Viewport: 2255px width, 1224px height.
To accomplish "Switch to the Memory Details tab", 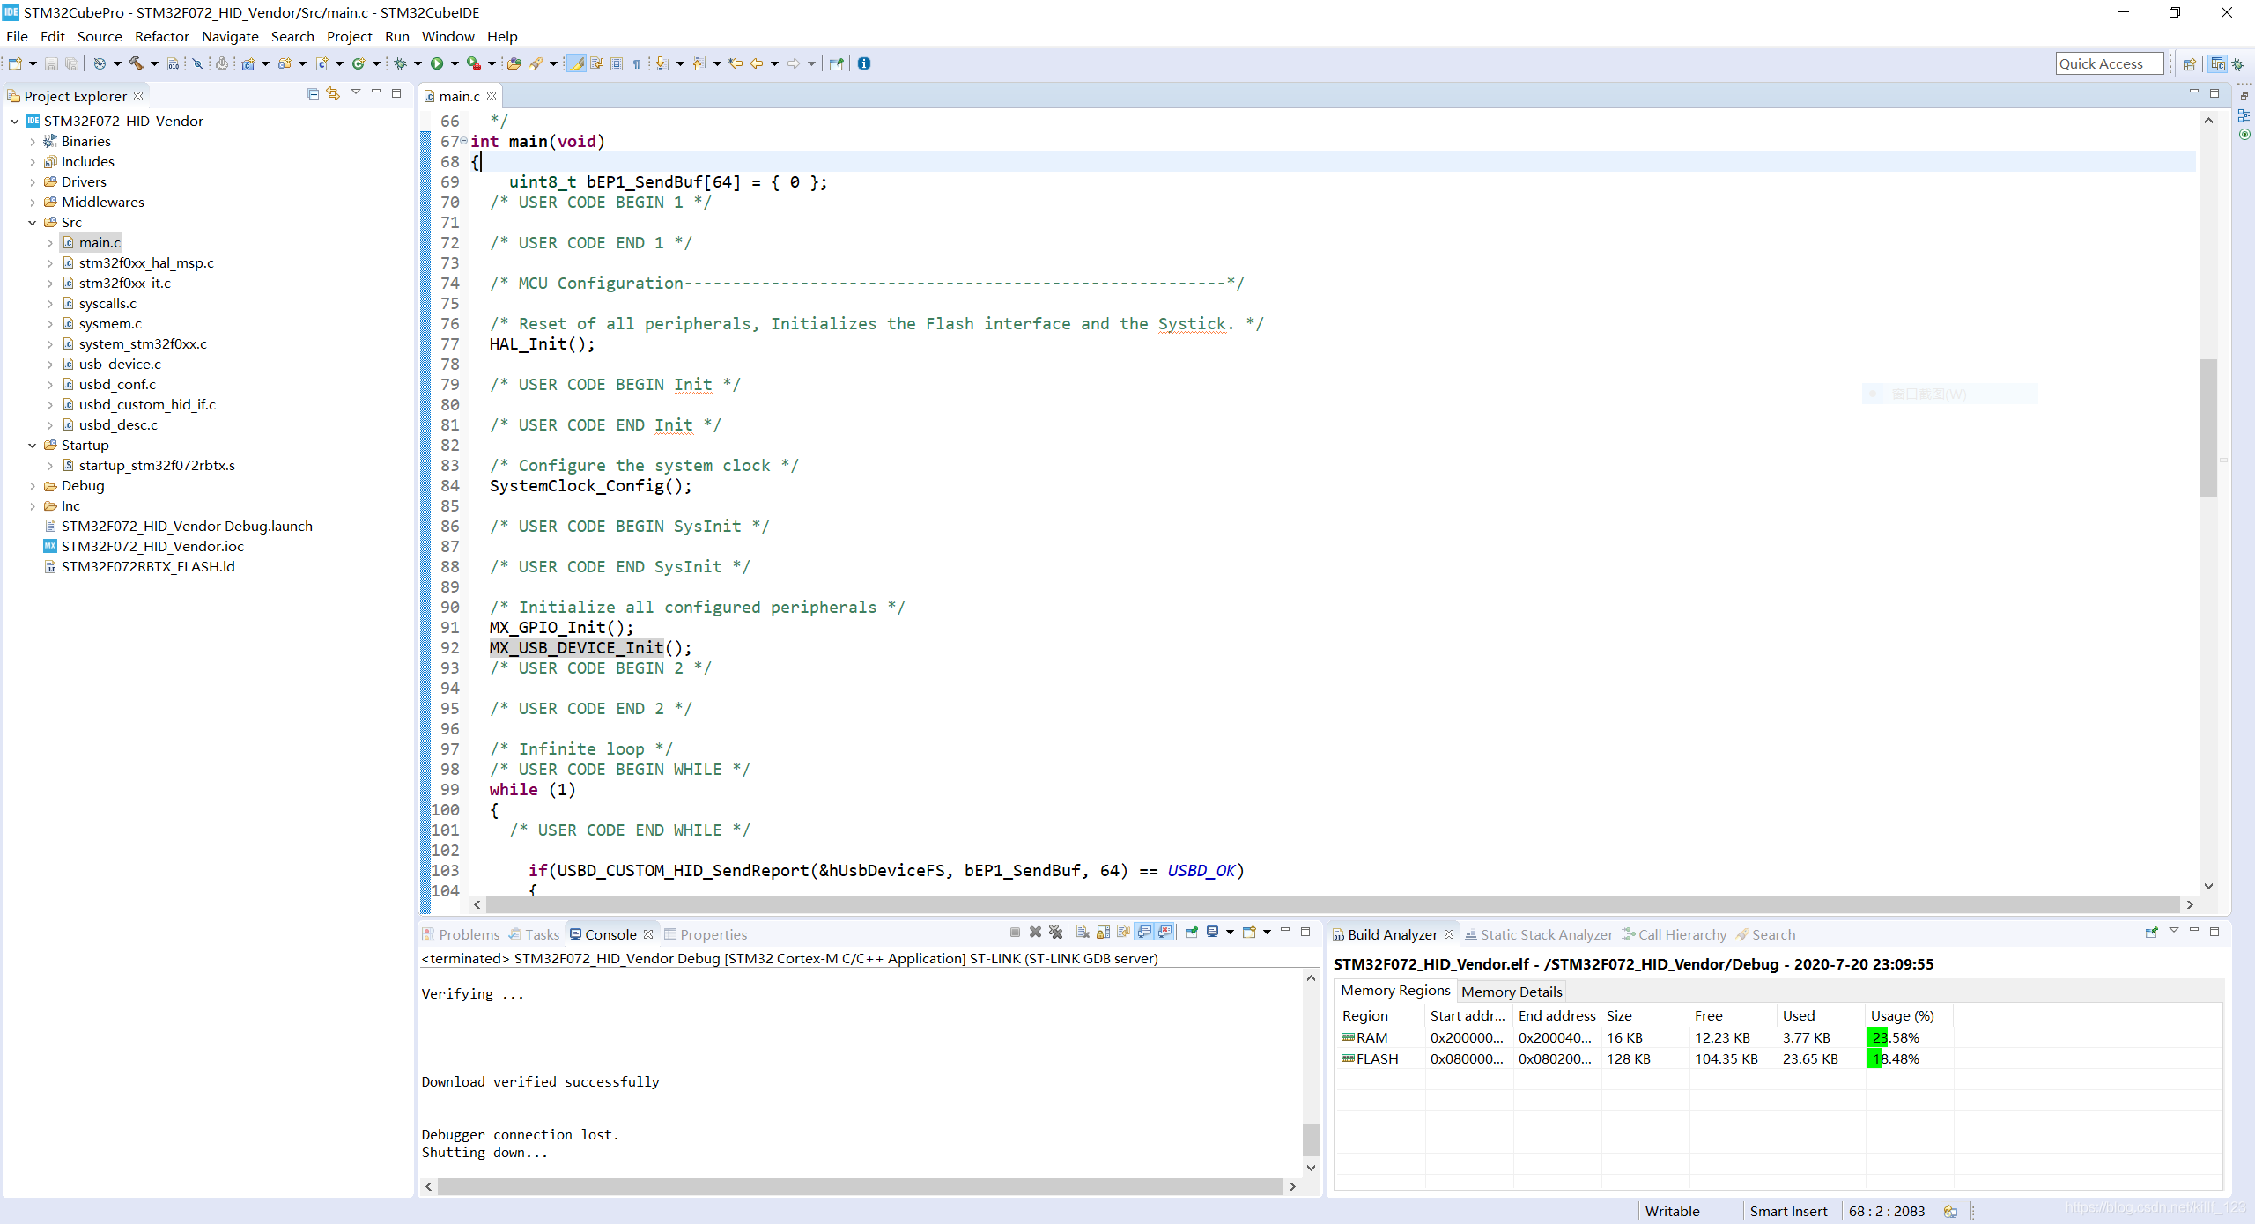I will click(x=1512, y=992).
